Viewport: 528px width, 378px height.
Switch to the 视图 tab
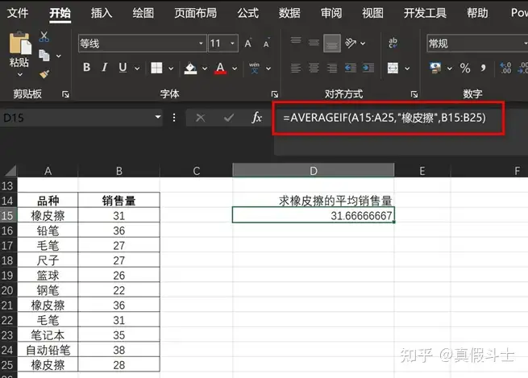click(x=372, y=13)
